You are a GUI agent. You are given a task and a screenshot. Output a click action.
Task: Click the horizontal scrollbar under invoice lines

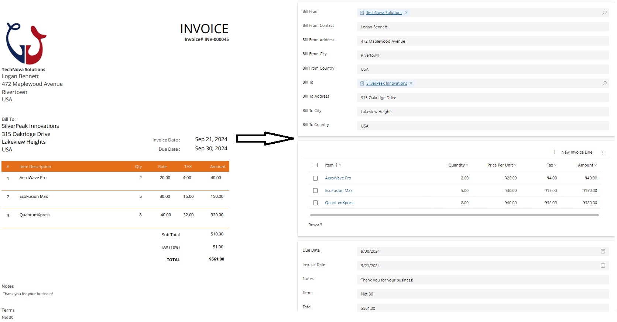coord(454,215)
